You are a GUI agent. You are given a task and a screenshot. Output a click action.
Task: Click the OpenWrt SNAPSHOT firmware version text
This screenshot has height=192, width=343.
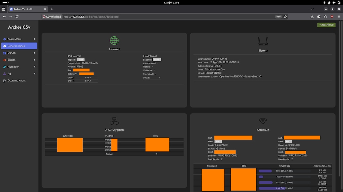click(240, 77)
